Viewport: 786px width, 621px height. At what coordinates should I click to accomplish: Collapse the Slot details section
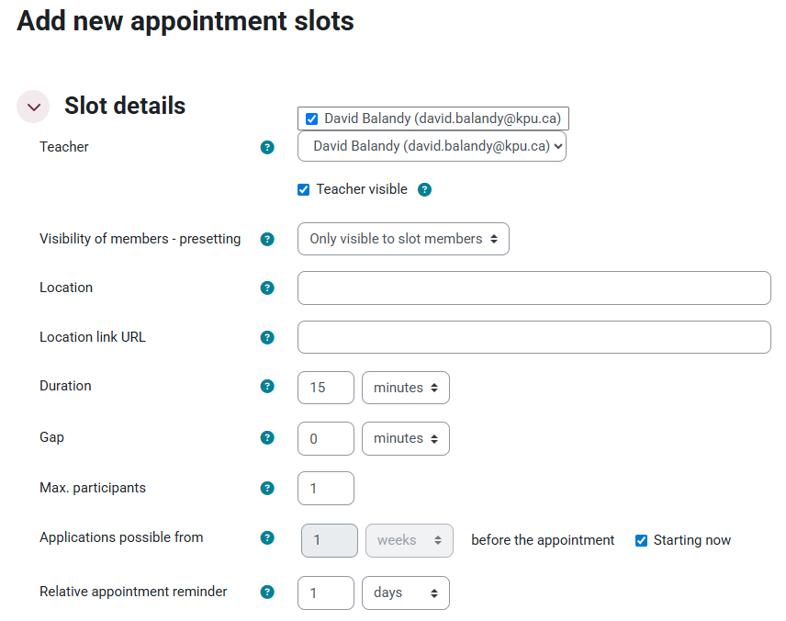(33, 107)
